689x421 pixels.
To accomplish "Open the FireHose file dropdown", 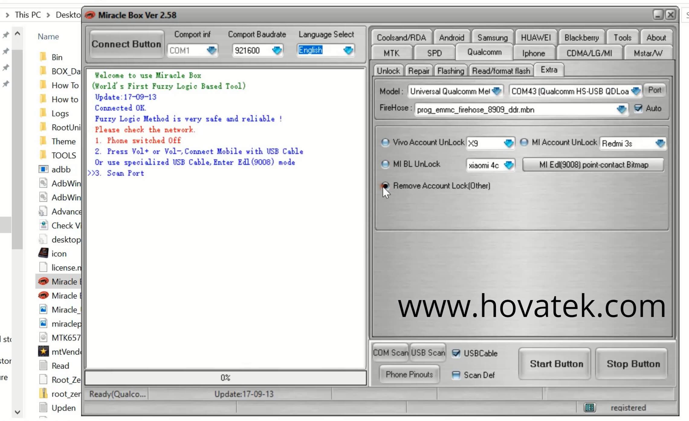I will (x=621, y=109).
